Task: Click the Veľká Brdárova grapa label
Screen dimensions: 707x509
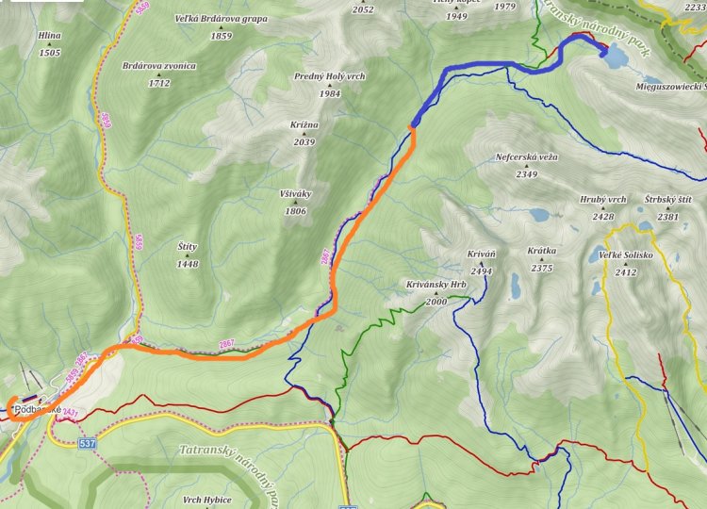Action: pos(222,19)
